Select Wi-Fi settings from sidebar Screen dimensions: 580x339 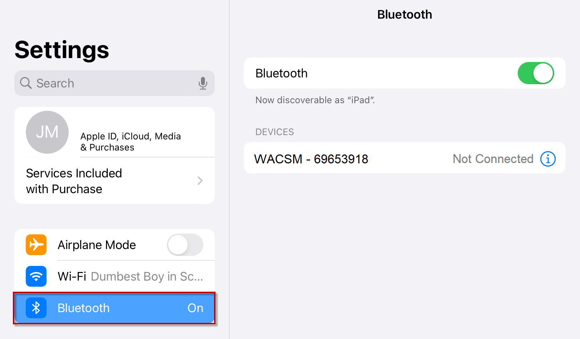(x=115, y=276)
